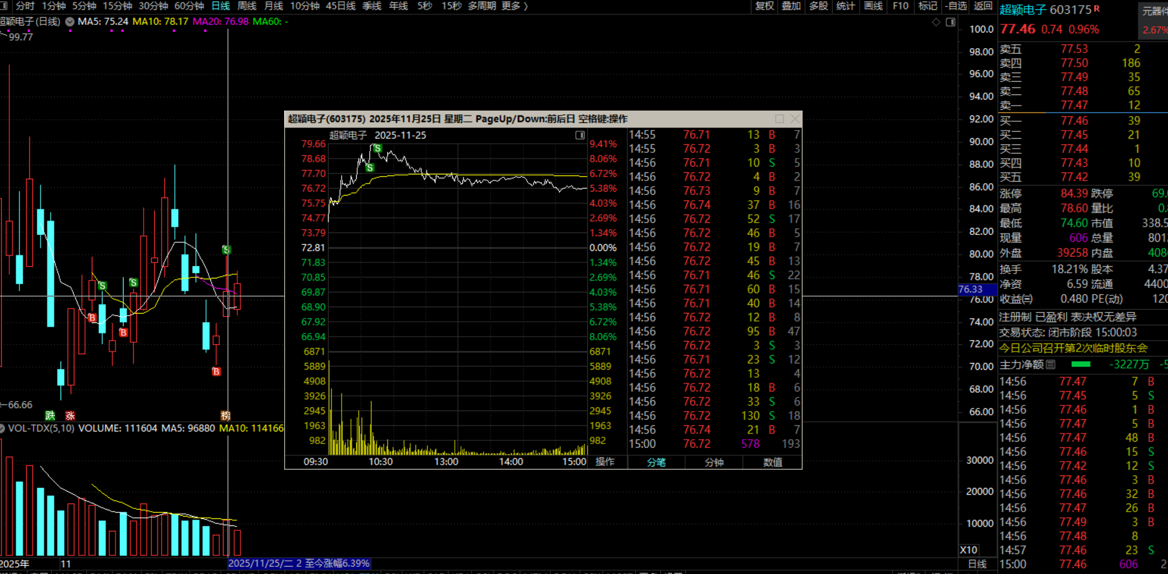Image resolution: width=1168 pixels, height=574 pixels.
Task: Click the green 跌 marker below the chart
Action: (x=50, y=415)
